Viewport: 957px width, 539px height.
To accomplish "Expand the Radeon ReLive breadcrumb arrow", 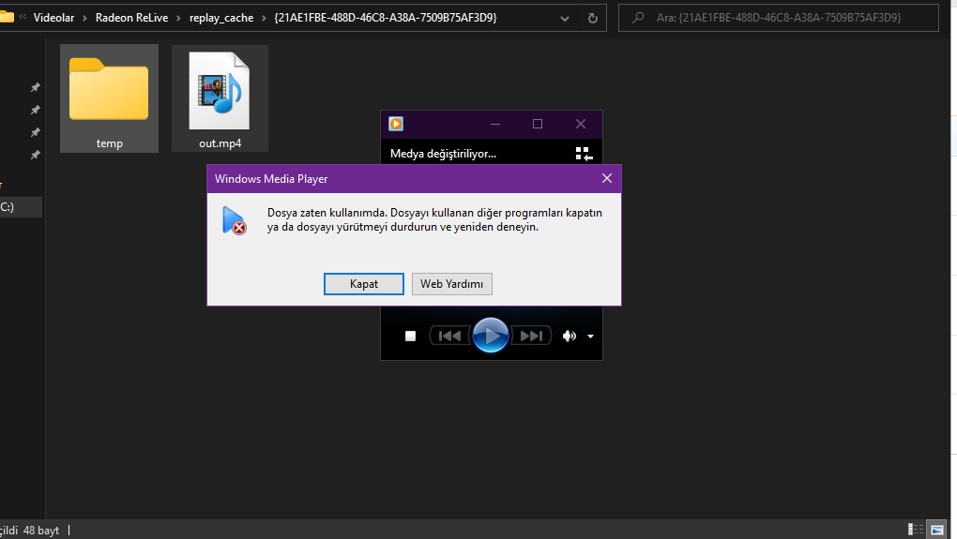I will click(x=179, y=19).
